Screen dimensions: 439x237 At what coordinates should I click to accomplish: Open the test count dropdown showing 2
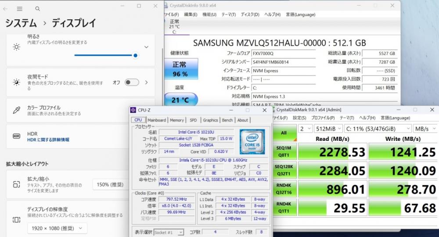pyautogui.click(x=305, y=129)
